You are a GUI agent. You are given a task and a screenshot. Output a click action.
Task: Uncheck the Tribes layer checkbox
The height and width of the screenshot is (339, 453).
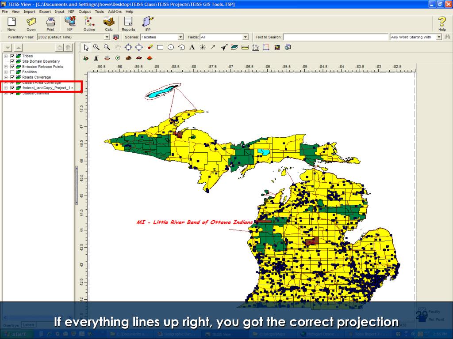pyautogui.click(x=12, y=56)
